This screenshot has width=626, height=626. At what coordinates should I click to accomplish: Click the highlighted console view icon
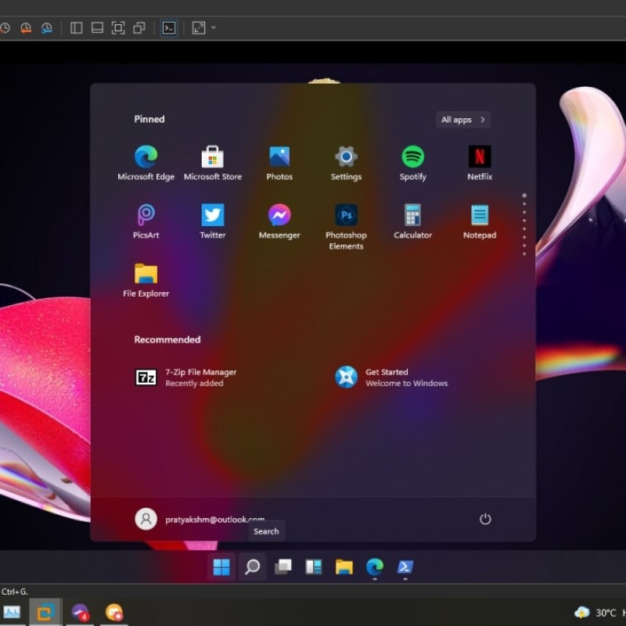[x=169, y=28]
